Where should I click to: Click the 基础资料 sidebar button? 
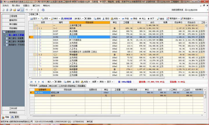13,20
